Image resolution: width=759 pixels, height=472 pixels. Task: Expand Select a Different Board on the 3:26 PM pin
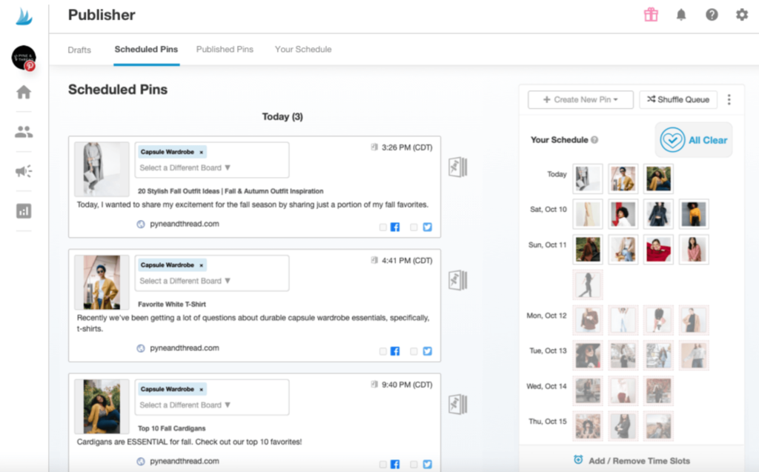tap(185, 167)
